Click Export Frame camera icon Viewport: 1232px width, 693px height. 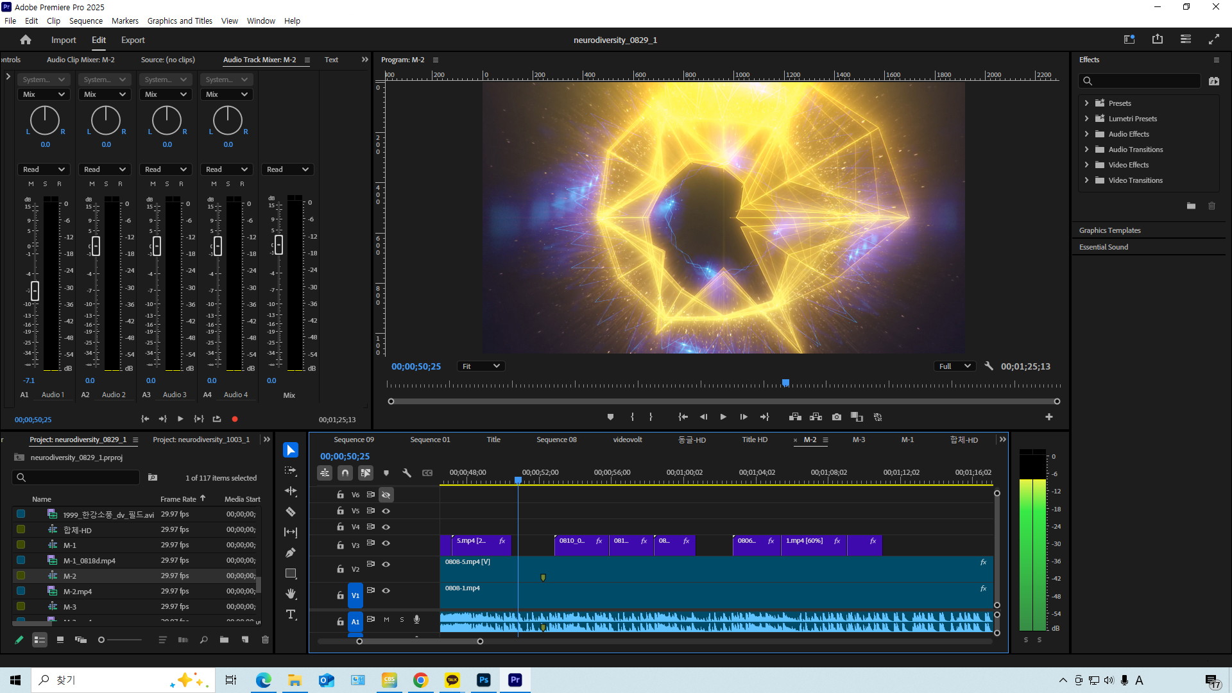(x=837, y=417)
